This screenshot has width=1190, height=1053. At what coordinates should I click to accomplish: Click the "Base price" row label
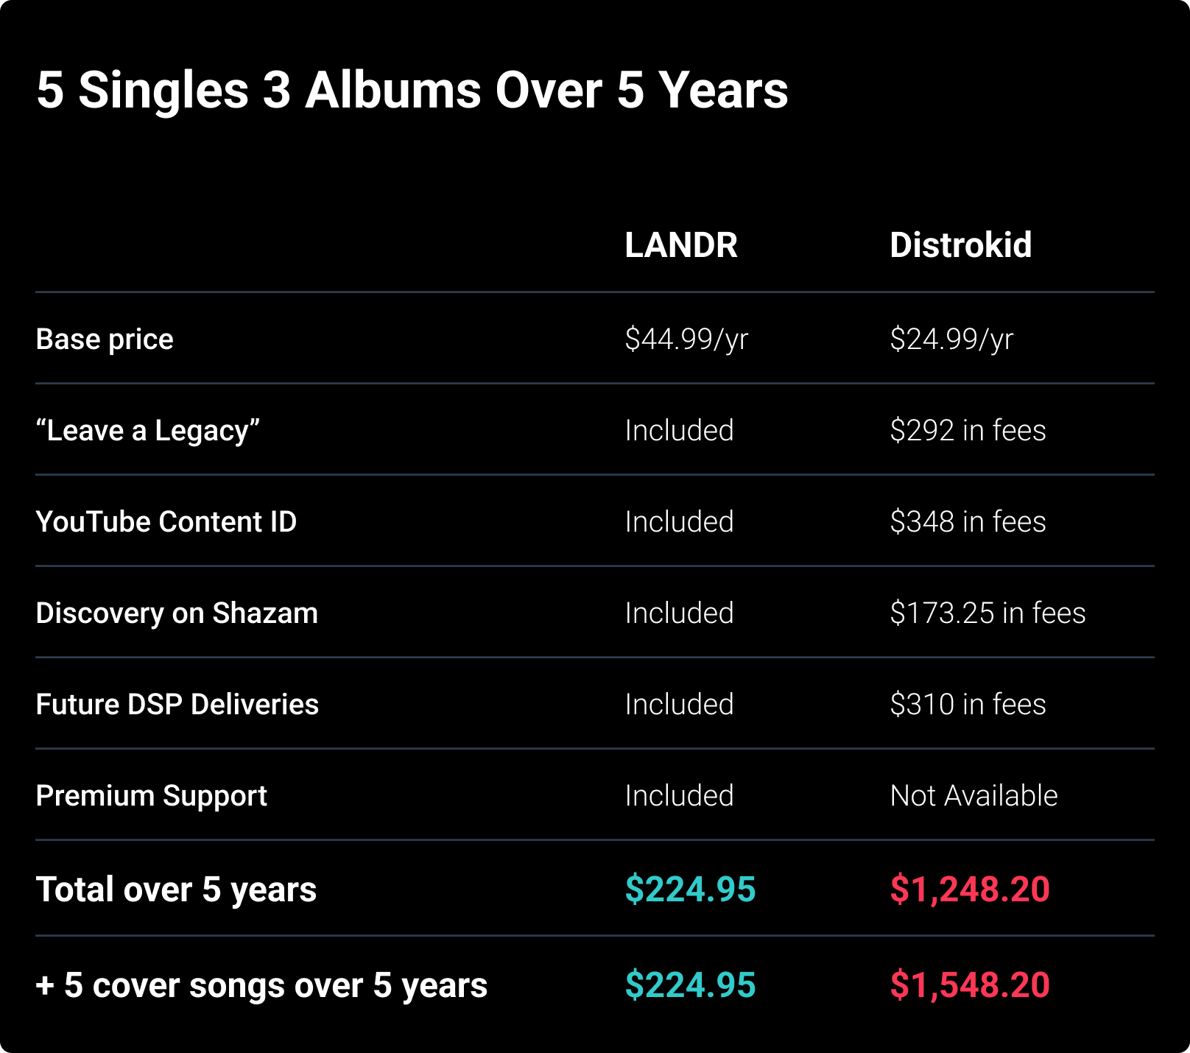point(105,339)
